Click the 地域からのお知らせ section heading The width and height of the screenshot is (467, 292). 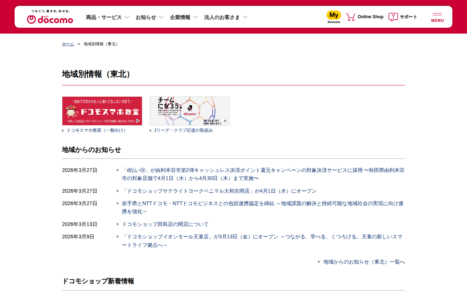click(92, 150)
